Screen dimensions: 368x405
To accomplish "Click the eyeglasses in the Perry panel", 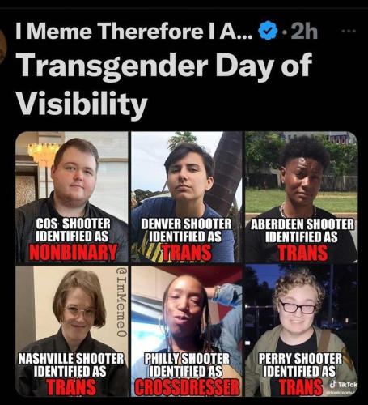I will click(x=298, y=307).
